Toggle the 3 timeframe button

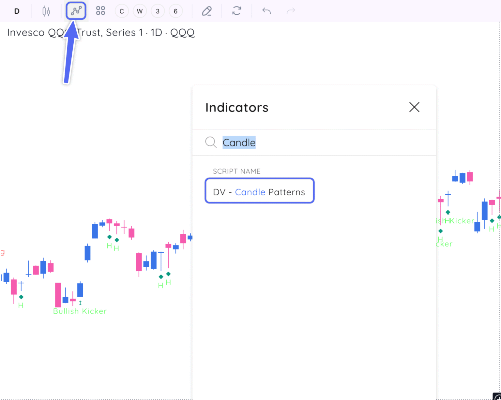click(158, 11)
